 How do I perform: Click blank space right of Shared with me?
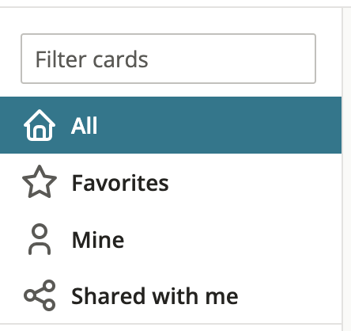(x=289, y=295)
